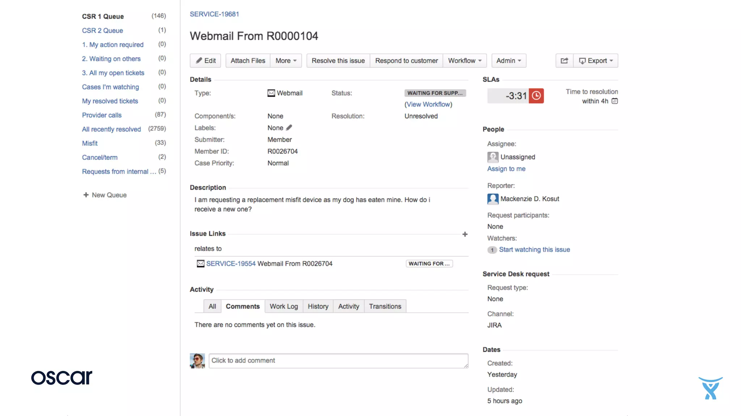741x416 pixels.
Task: Click the Unassigned assignee avatar icon
Action: coord(492,157)
